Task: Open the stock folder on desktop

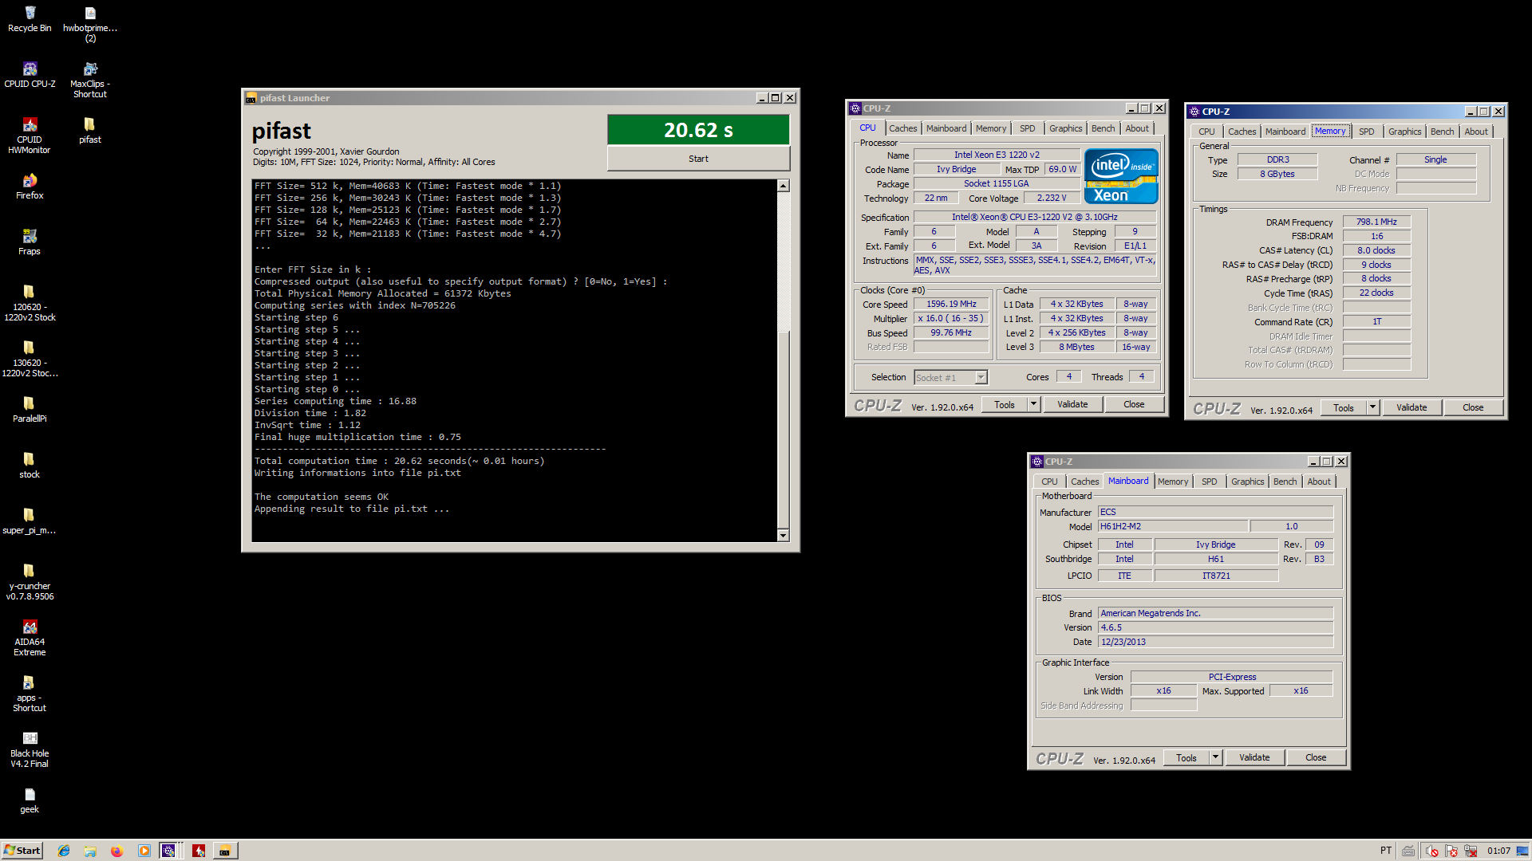Action: point(30,466)
